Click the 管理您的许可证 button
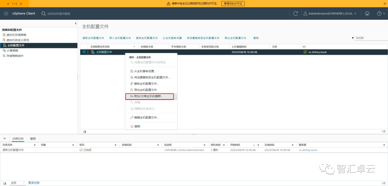388x186 pixels. [233, 4]
